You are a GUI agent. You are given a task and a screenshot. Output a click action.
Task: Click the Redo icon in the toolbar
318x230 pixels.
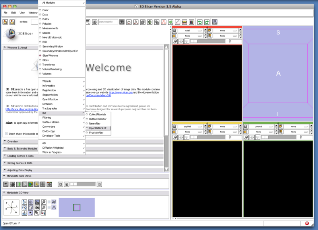click(207, 22)
